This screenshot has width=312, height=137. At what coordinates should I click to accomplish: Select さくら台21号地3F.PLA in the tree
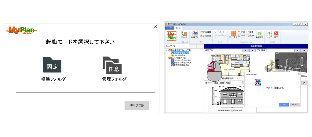181,60
